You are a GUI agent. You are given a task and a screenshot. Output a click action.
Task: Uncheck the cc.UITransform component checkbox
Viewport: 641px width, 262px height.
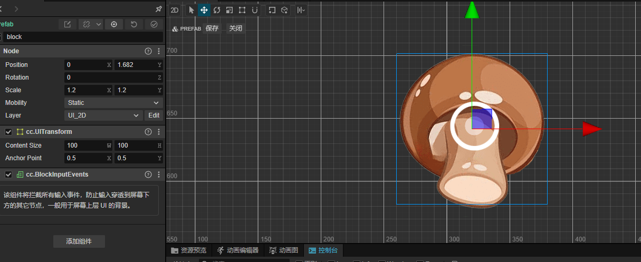pyautogui.click(x=8, y=132)
